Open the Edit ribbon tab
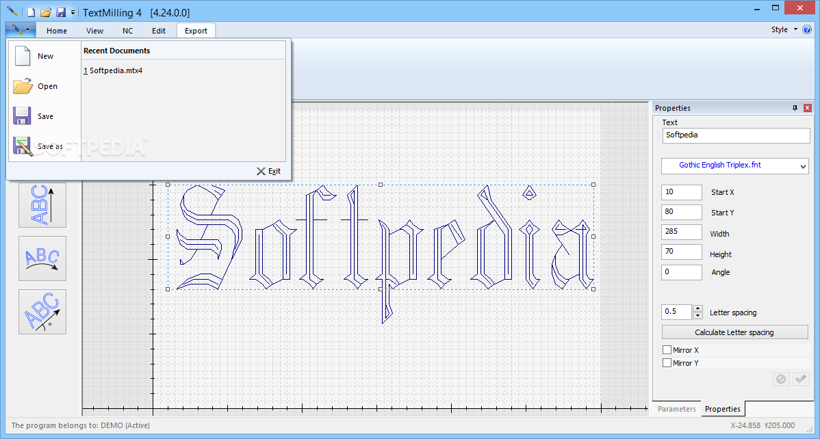This screenshot has height=439, width=820. [x=159, y=31]
